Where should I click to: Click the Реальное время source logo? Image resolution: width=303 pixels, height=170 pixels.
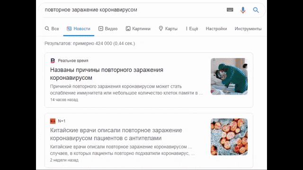(x=53, y=61)
